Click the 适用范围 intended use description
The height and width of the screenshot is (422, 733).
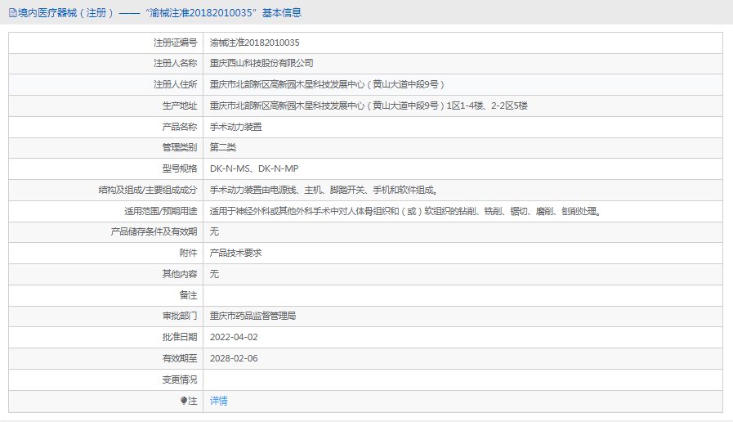pos(405,211)
